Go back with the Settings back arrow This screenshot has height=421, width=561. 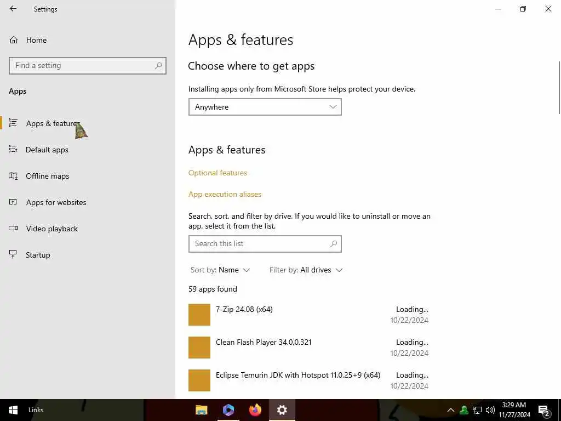tap(13, 9)
